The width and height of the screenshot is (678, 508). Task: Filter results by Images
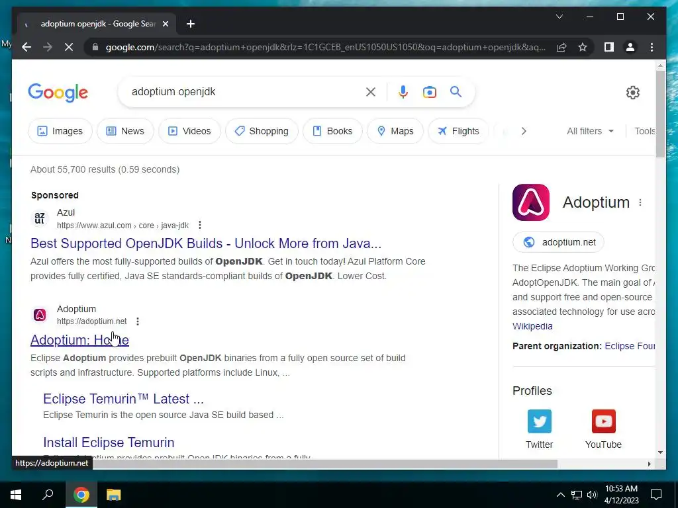point(60,131)
